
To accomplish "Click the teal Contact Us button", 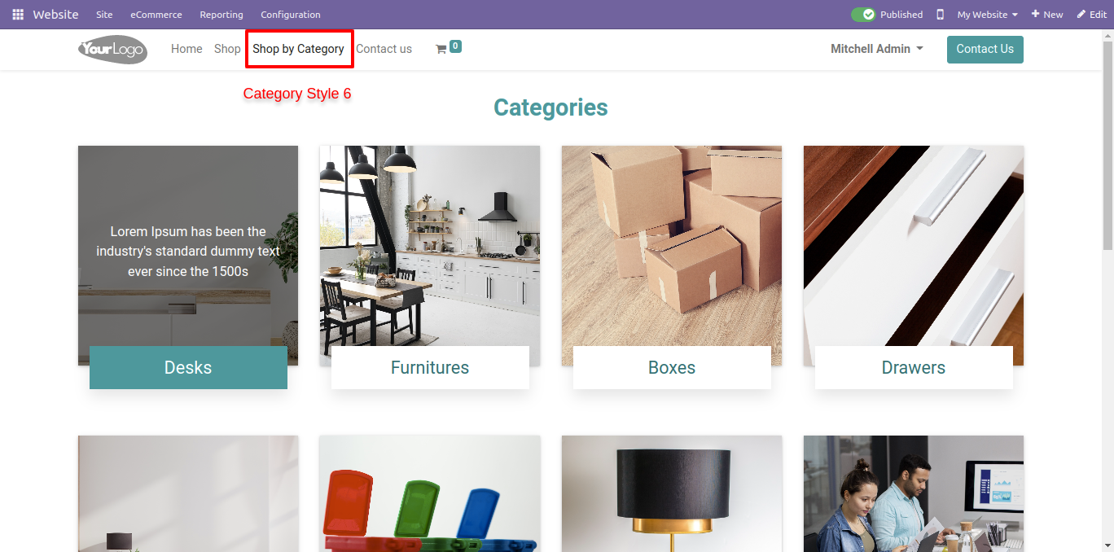I will pos(985,49).
